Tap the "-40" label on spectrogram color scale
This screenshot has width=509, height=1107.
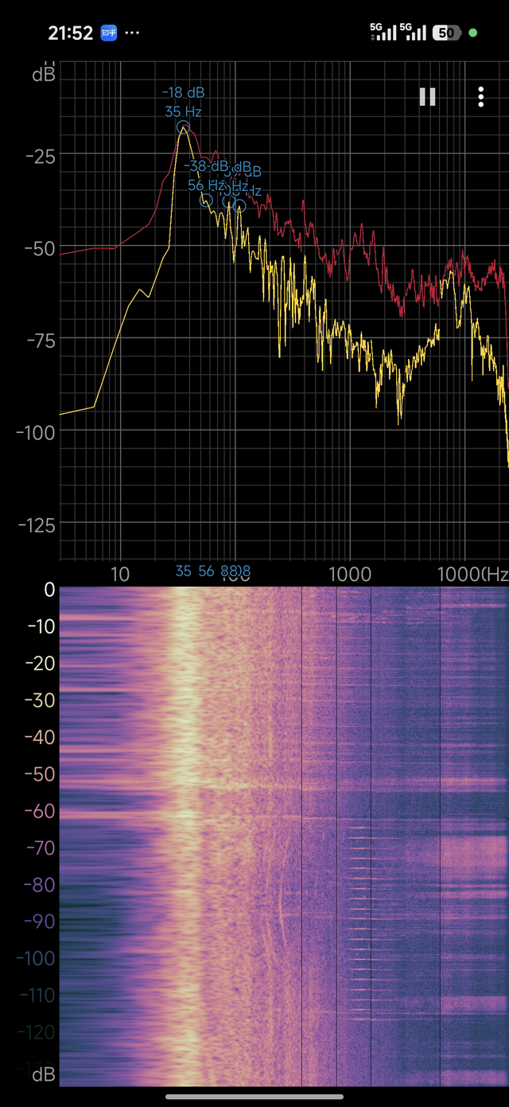40,737
